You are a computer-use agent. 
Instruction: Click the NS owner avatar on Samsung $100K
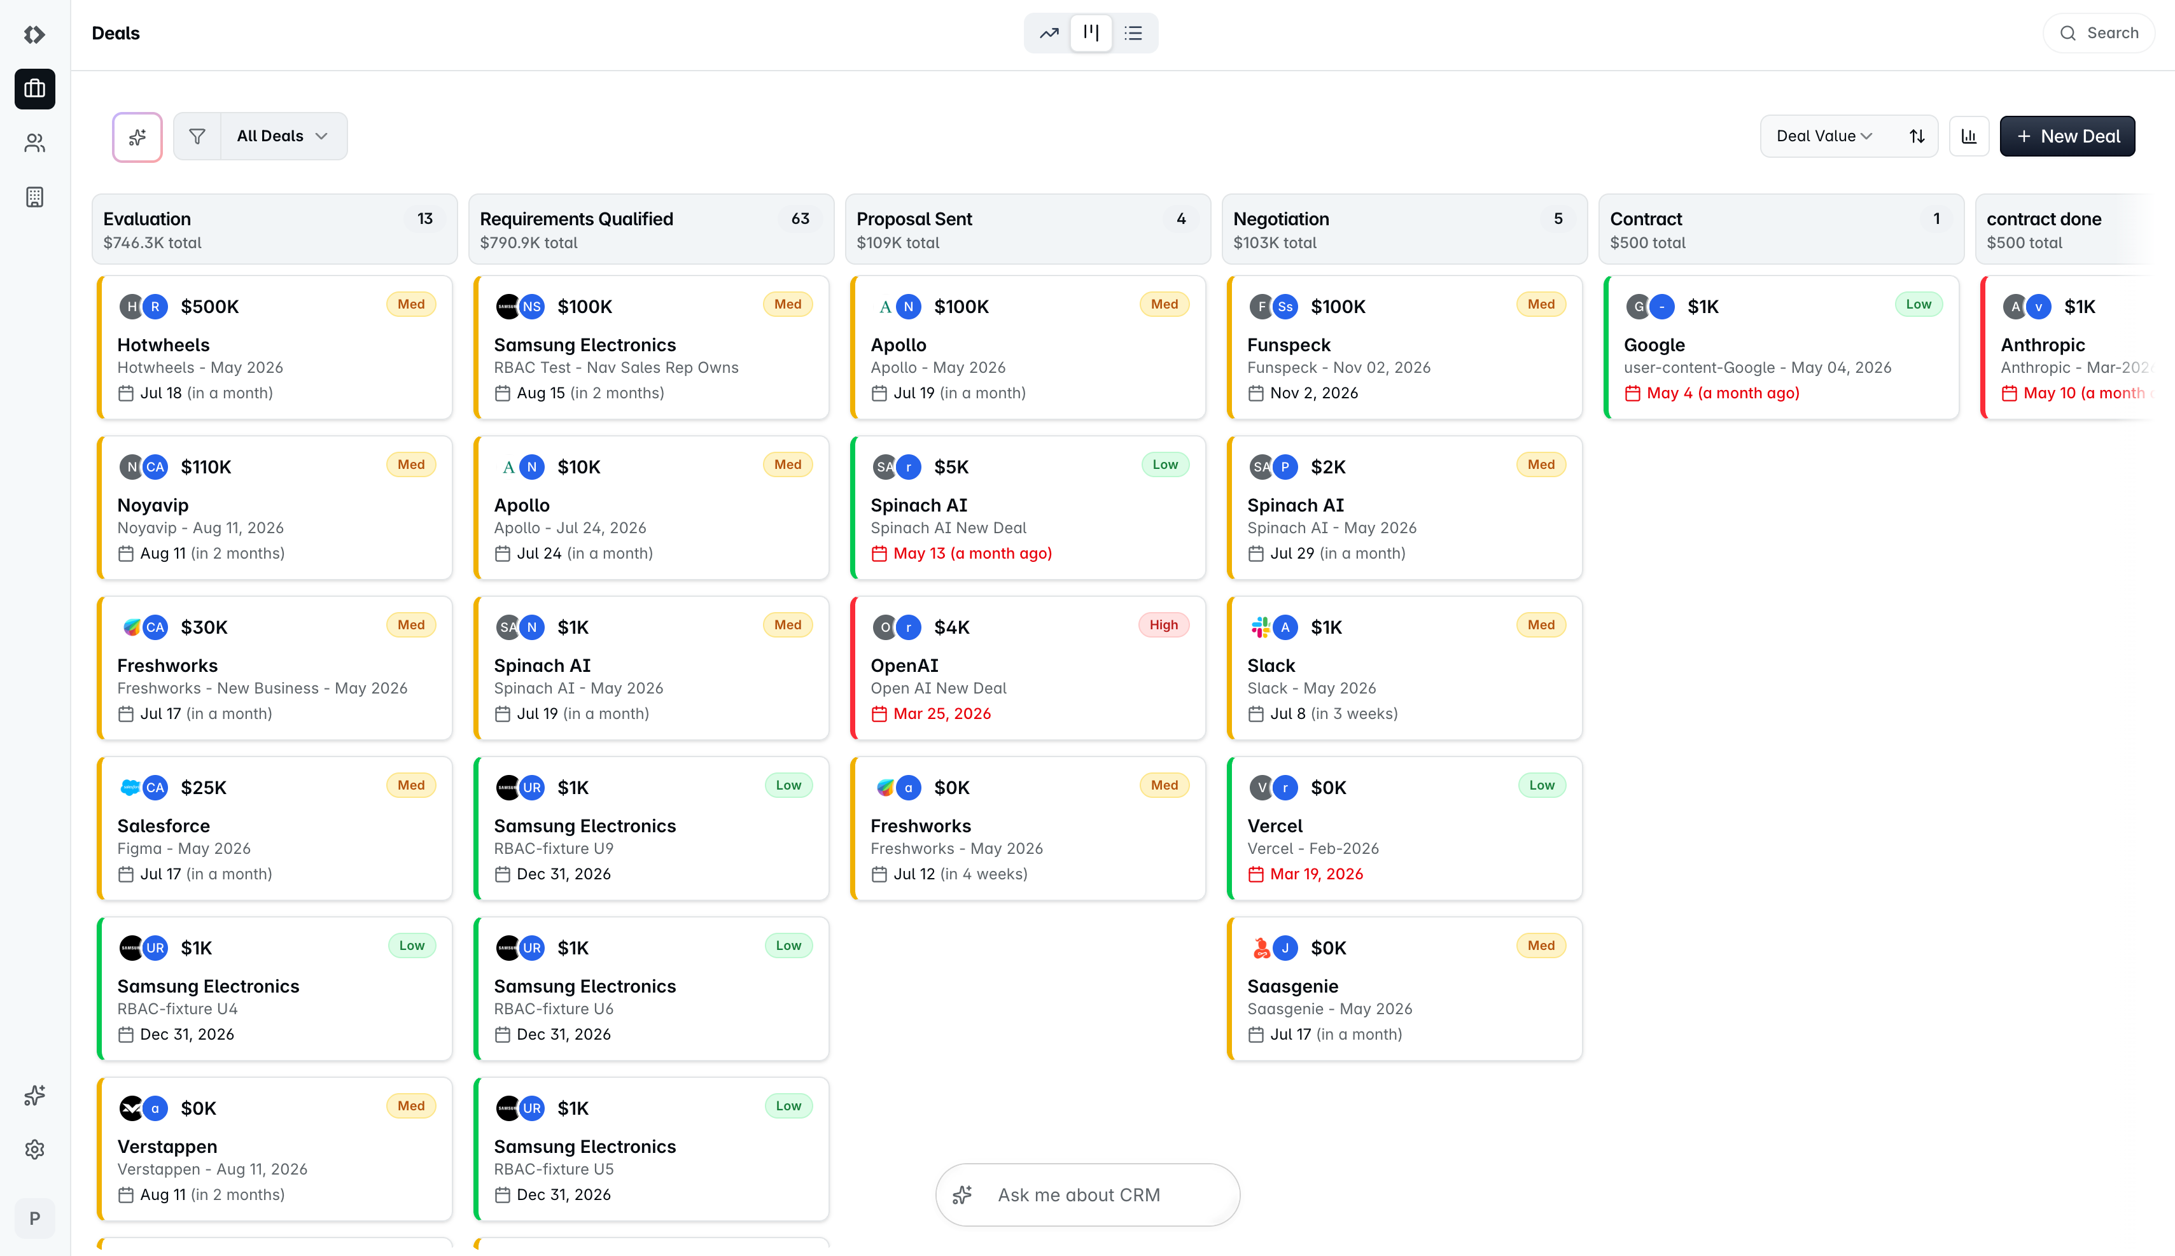click(533, 306)
